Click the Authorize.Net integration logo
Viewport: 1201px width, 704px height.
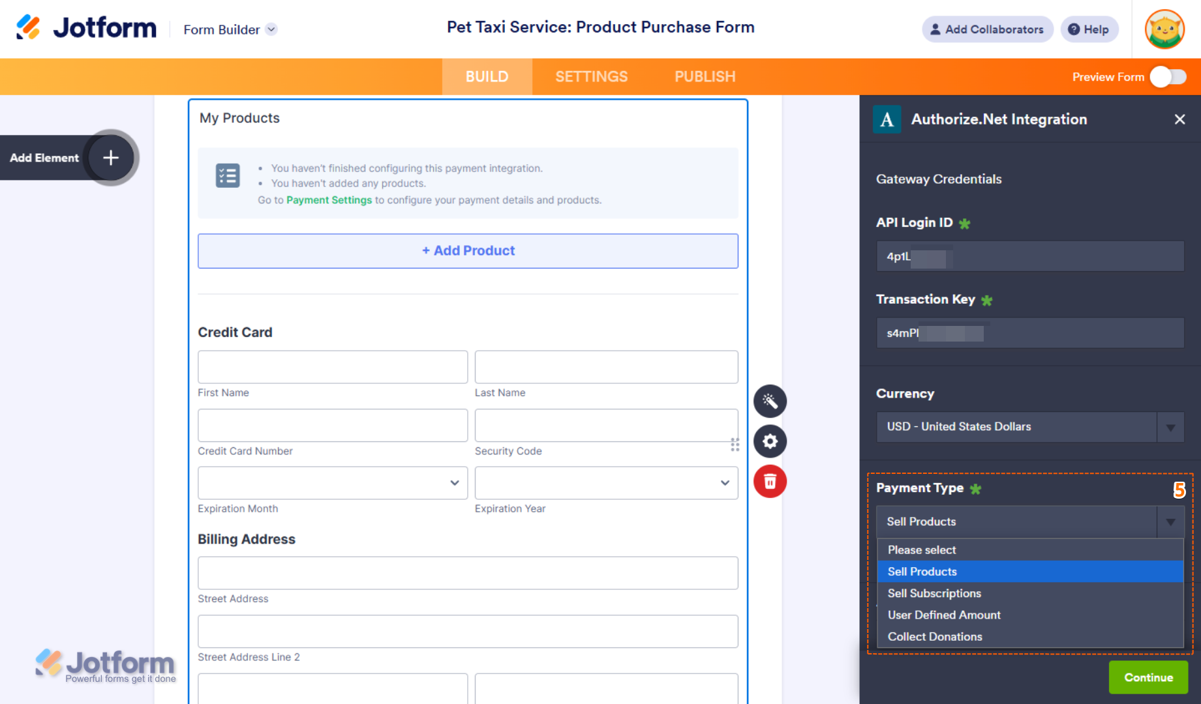pos(887,119)
